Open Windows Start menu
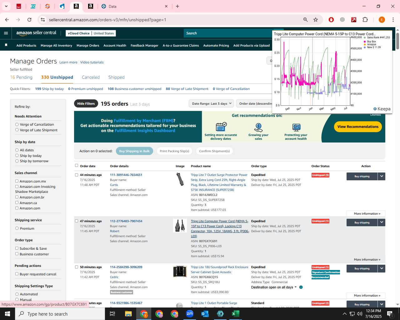The width and height of the screenshot is (400, 320). point(7,314)
